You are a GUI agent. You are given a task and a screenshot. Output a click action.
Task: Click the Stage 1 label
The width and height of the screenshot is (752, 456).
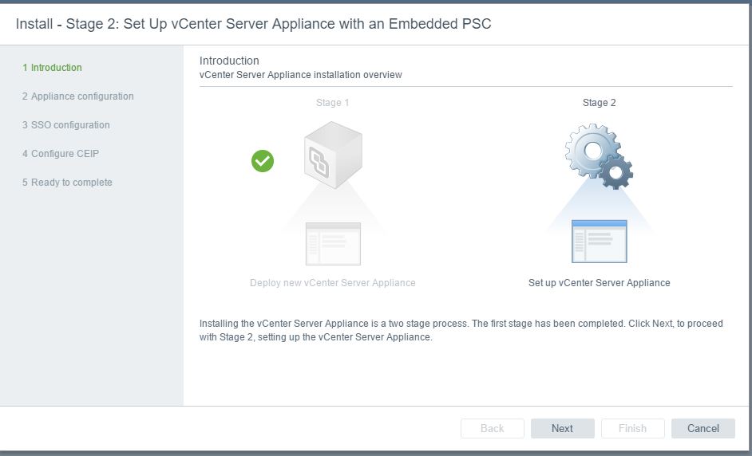click(332, 103)
